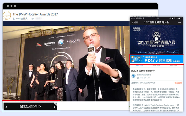Click the The BMW Hotelier Awards 2017 title
The width and height of the screenshot is (186, 116).
[35, 14]
